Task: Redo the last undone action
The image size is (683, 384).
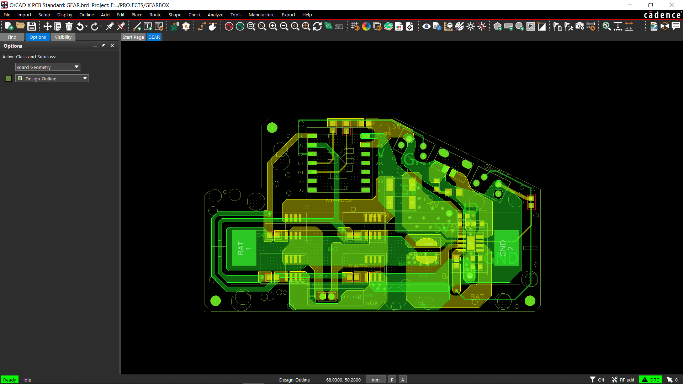Action: click(94, 26)
